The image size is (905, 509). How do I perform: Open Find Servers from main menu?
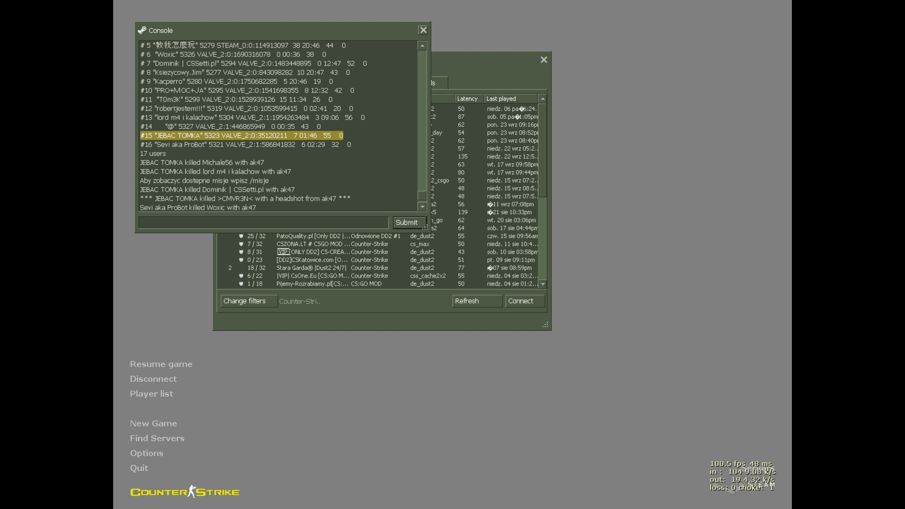(157, 438)
